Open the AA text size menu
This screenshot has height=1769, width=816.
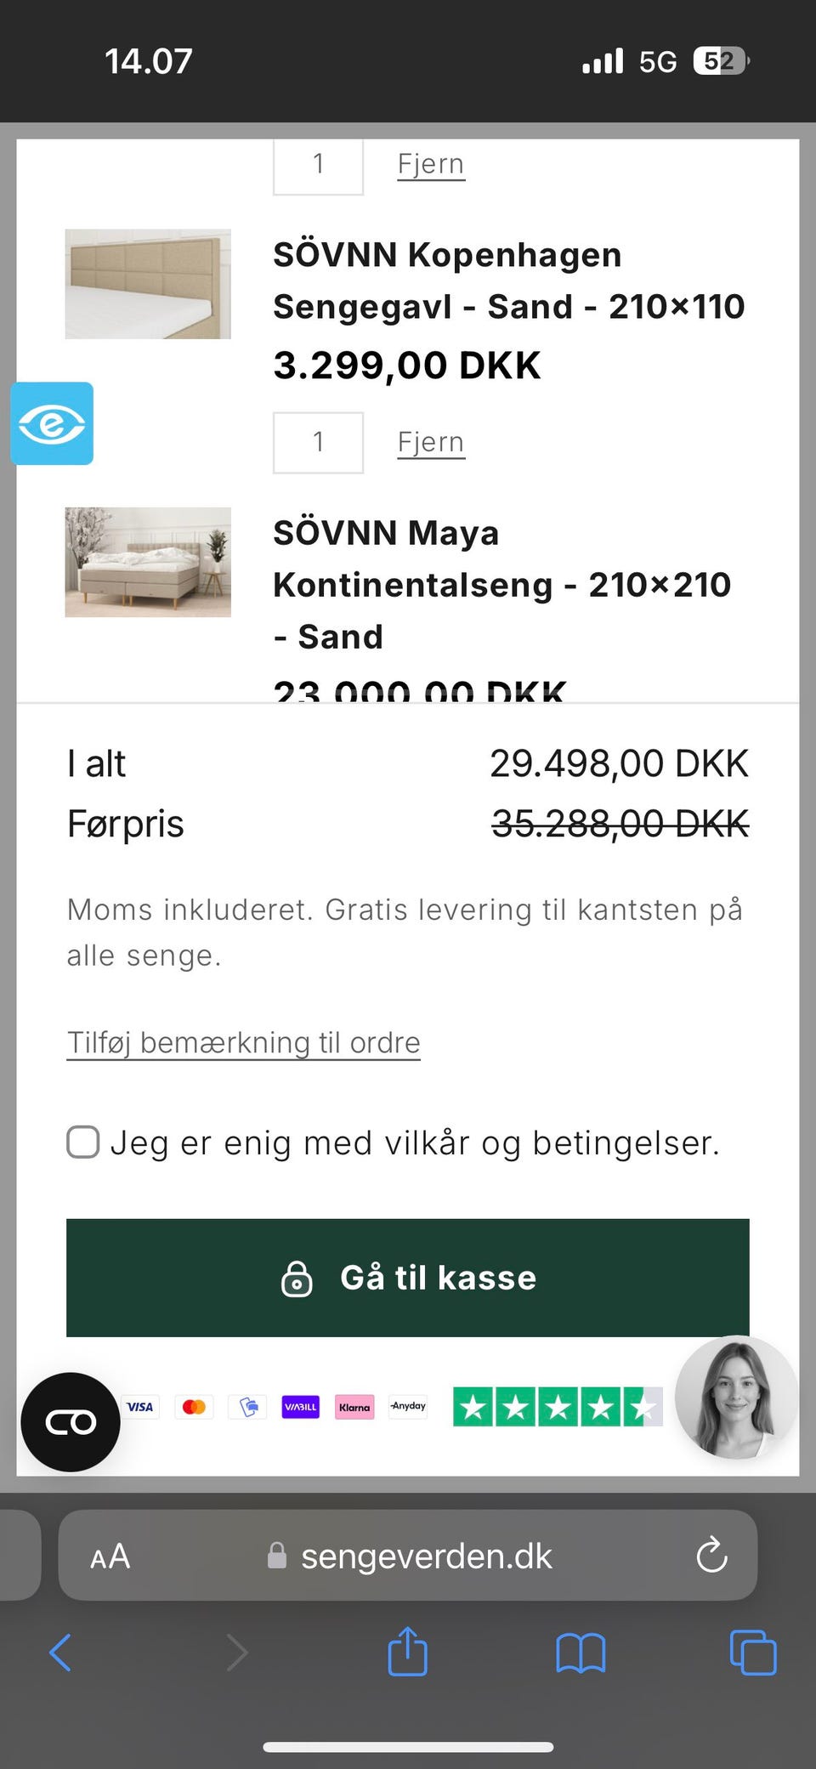pos(110,1556)
